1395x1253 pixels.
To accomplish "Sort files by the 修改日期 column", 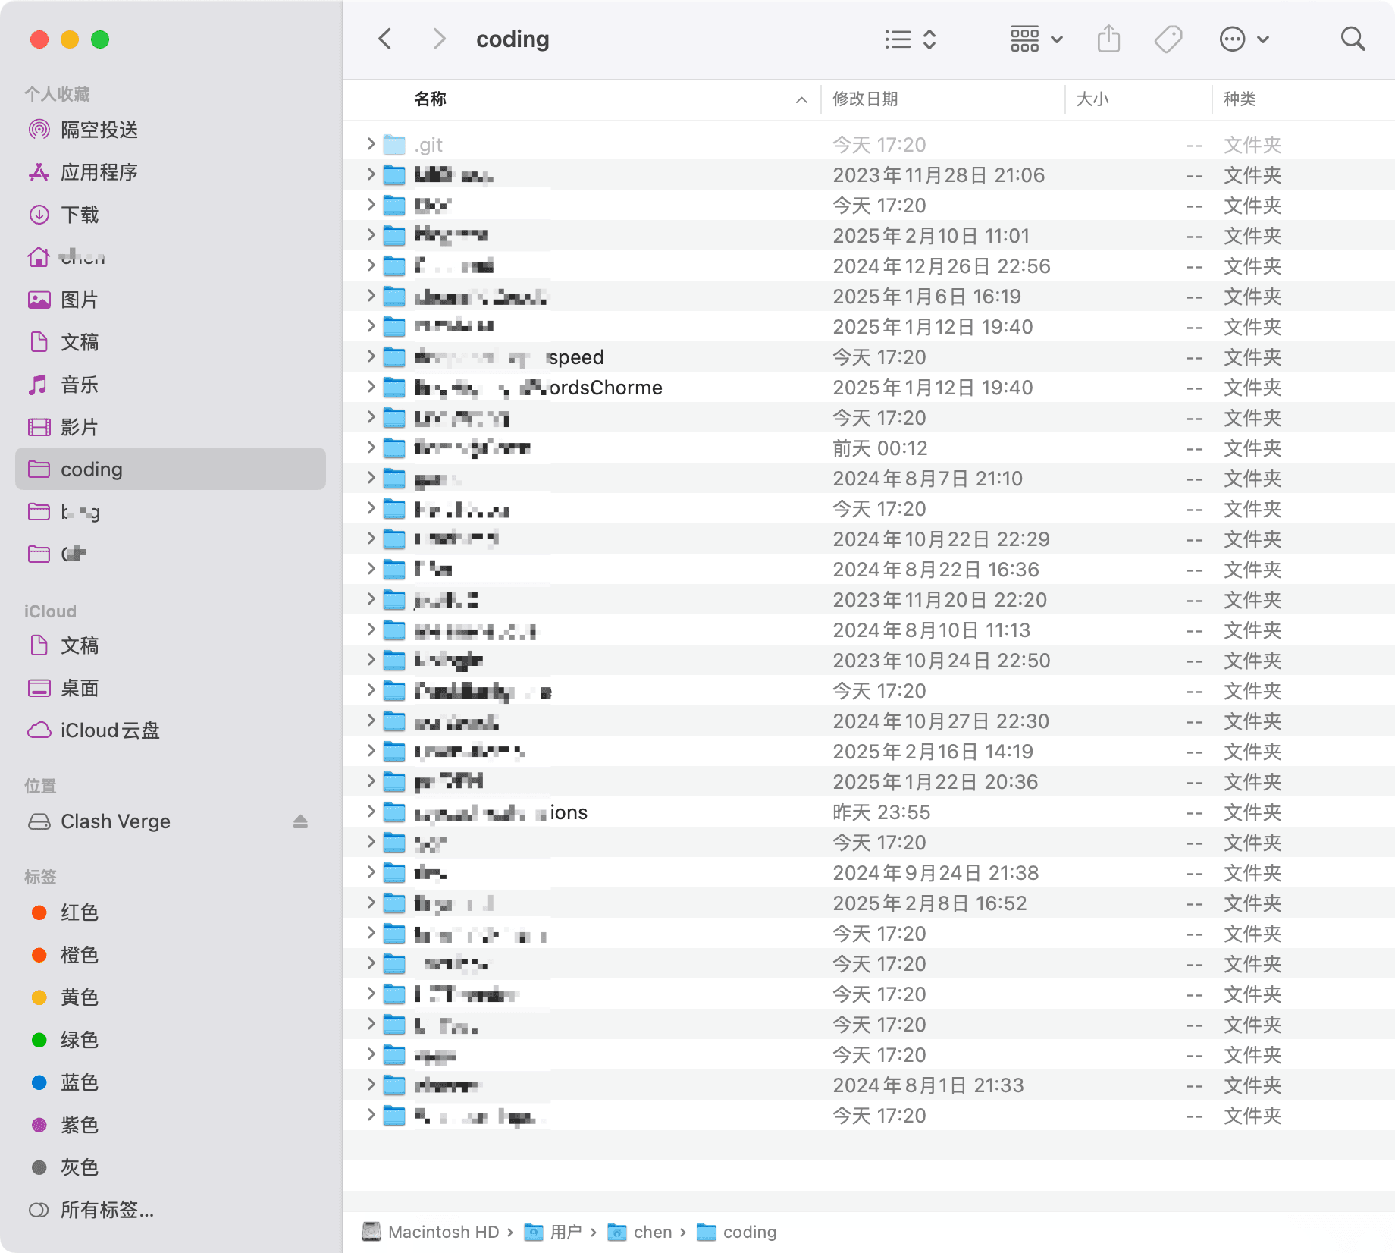I will (x=867, y=99).
